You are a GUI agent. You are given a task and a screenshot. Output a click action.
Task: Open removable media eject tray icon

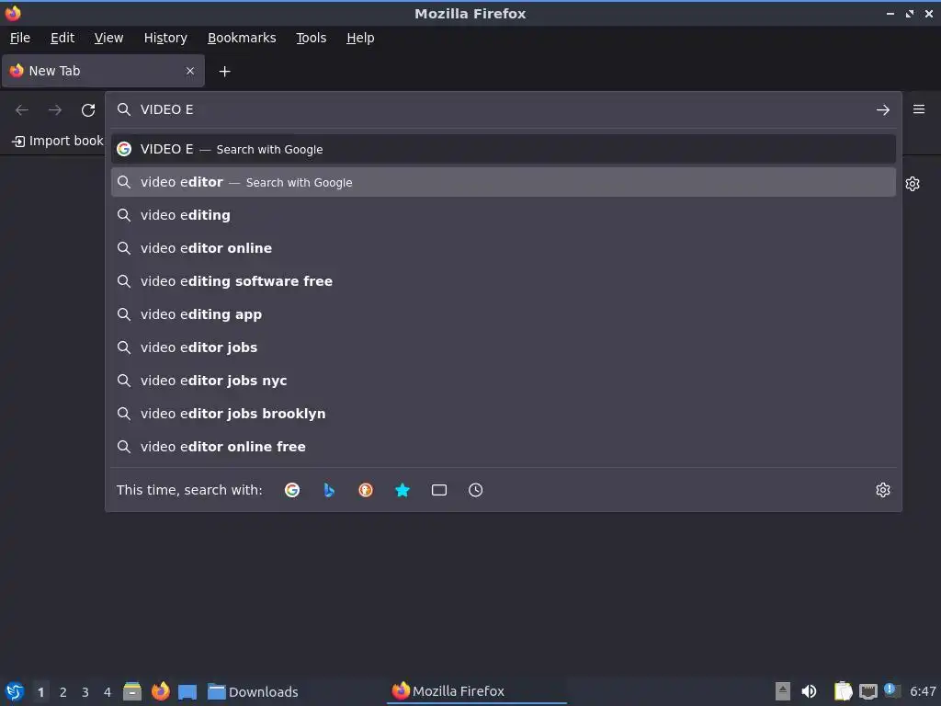[x=783, y=691]
